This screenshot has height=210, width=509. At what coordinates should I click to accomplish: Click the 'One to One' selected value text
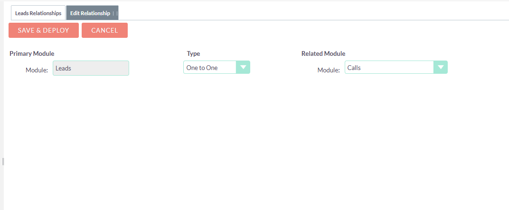click(x=202, y=68)
